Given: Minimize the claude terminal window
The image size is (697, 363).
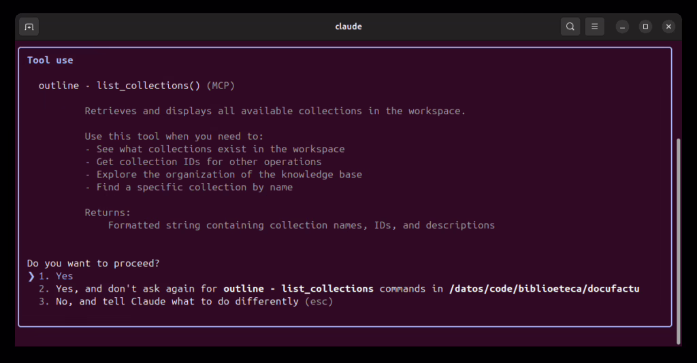Looking at the screenshot, I should 622,27.
